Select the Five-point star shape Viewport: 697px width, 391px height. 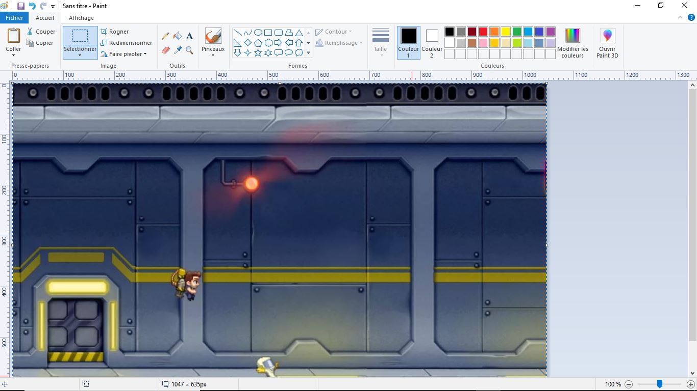(258, 52)
